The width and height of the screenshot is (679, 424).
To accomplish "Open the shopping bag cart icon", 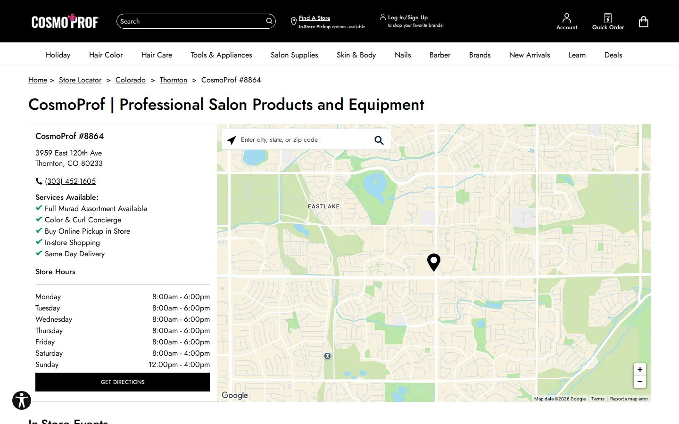I will point(643,22).
